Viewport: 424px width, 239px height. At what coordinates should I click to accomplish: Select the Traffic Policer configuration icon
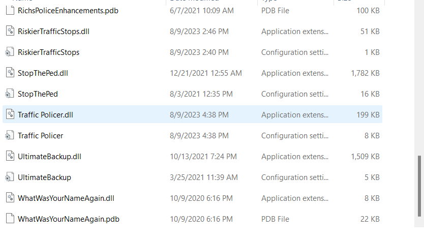[x=10, y=135]
